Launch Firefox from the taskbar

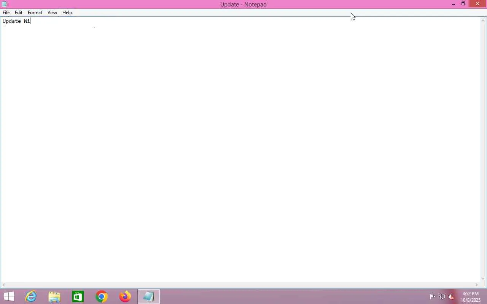click(x=125, y=296)
